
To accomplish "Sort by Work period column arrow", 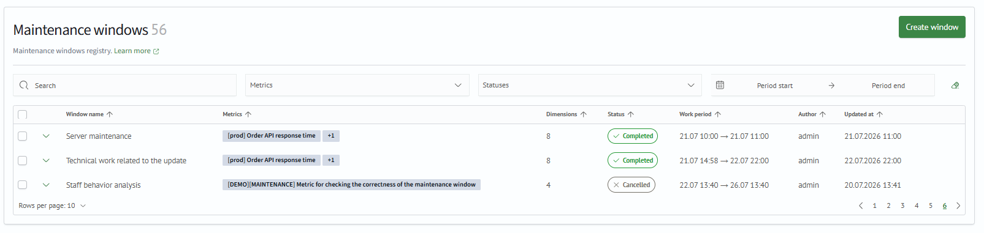I will click(718, 114).
